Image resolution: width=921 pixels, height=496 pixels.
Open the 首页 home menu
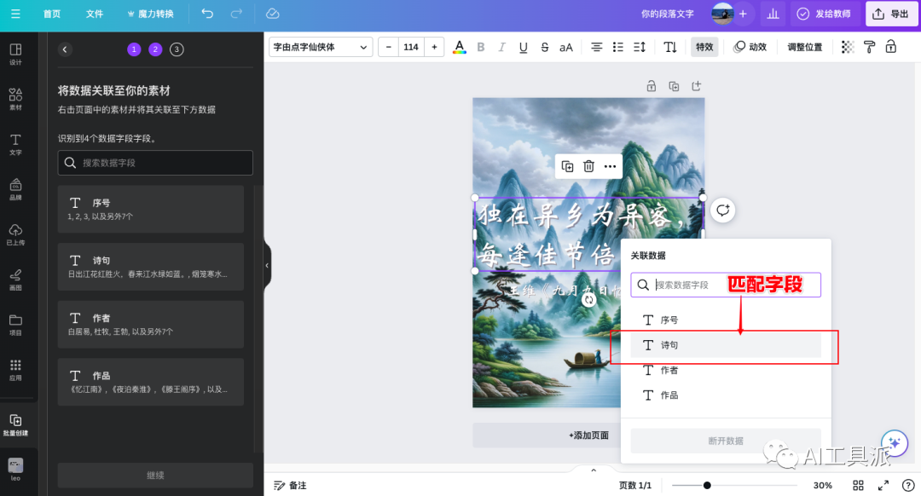point(52,14)
